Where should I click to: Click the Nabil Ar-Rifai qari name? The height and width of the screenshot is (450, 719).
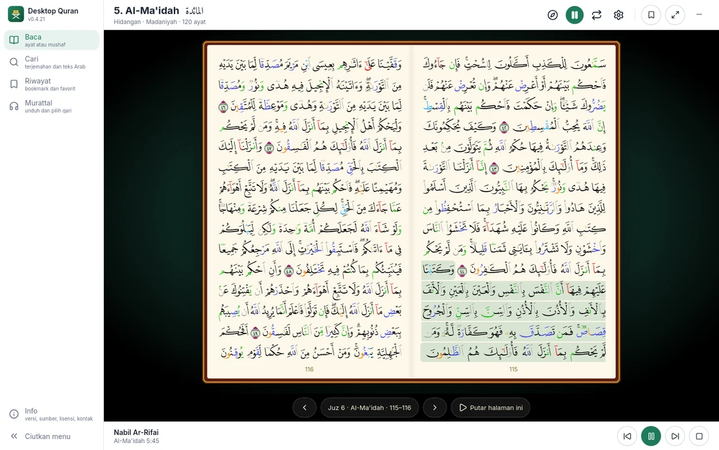[x=136, y=432]
